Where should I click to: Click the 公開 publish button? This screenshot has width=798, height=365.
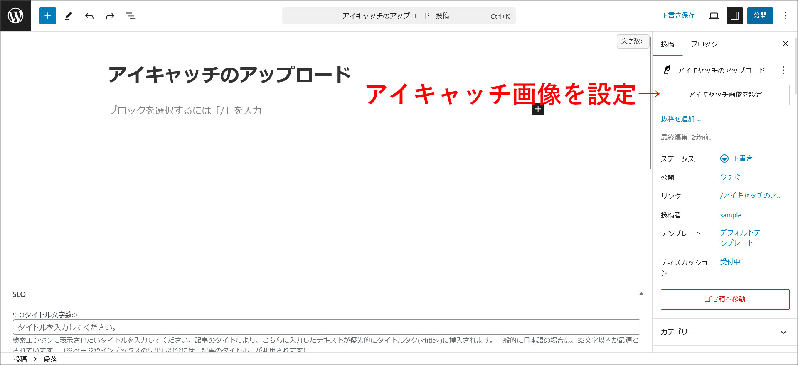coord(760,16)
